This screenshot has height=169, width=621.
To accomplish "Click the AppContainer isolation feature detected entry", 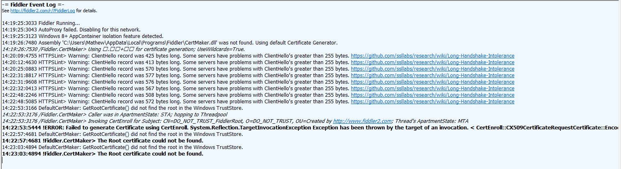I will [83, 36].
